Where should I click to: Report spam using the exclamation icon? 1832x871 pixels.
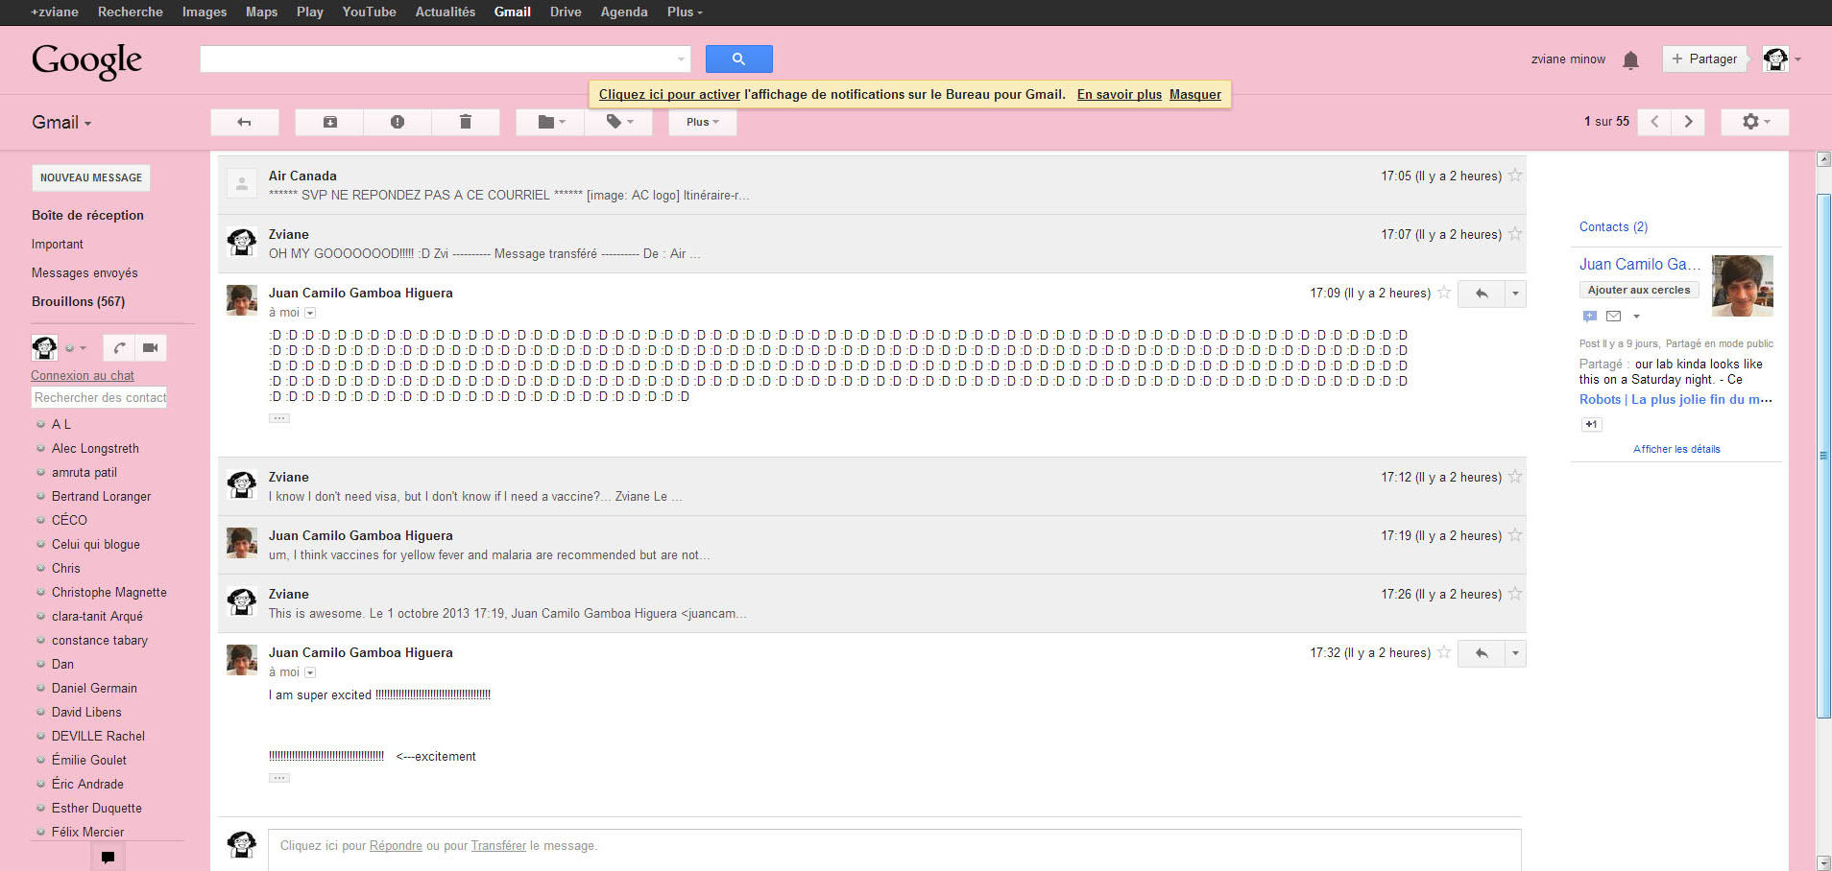point(398,122)
